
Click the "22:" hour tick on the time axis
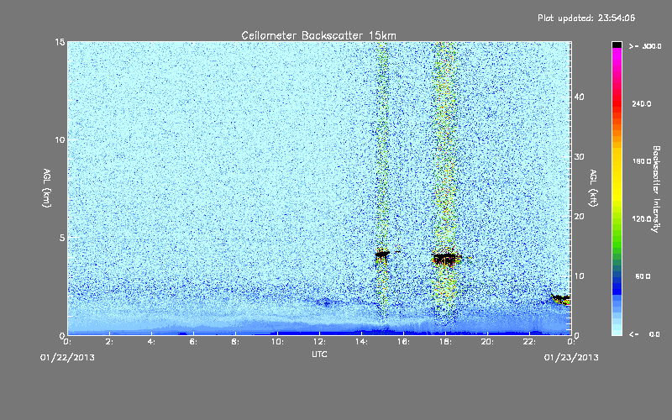tap(529, 342)
